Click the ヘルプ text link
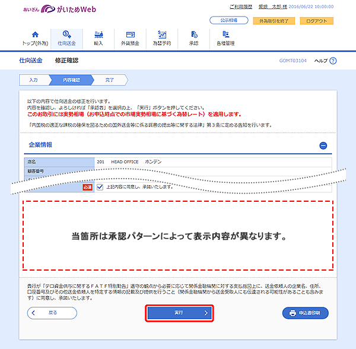The height and width of the screenshot is (349, 356). [x=320, y=61]
